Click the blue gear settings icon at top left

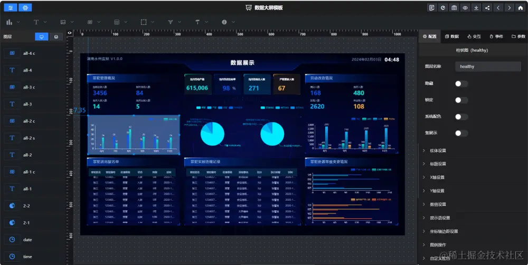coord(25,7)
